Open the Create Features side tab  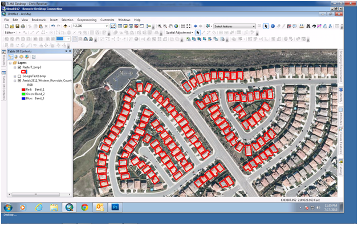tap(341, 140)
